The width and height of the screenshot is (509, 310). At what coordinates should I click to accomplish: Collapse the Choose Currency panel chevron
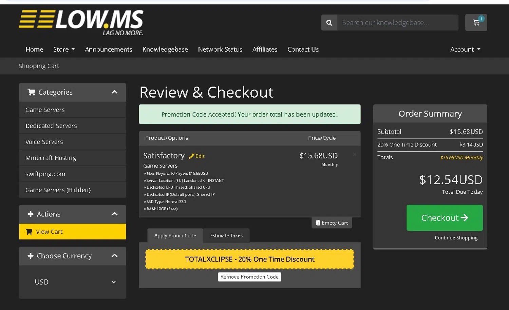[115, 256]
